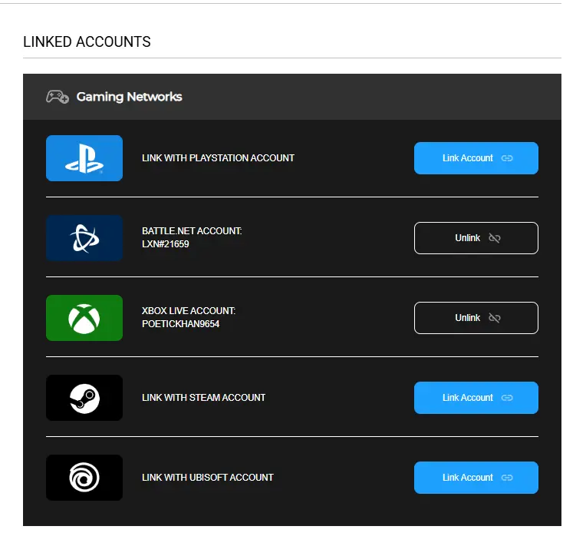
Task: Click the broken chain icon for Xbox Live
Action: pos(495,318)
